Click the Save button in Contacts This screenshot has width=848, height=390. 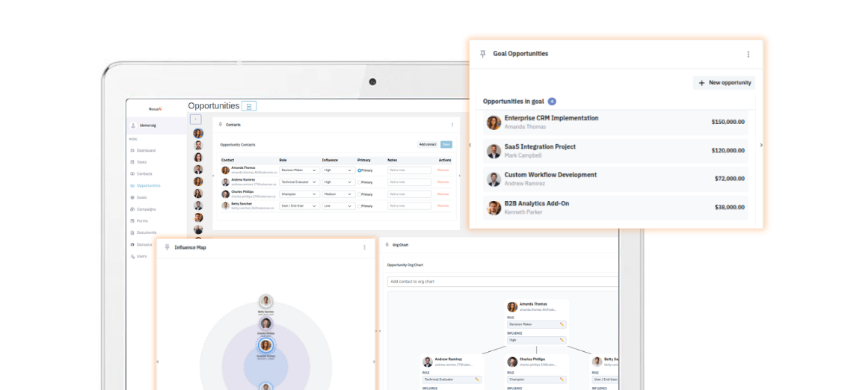pyautogui.click(x=446, y=145)
